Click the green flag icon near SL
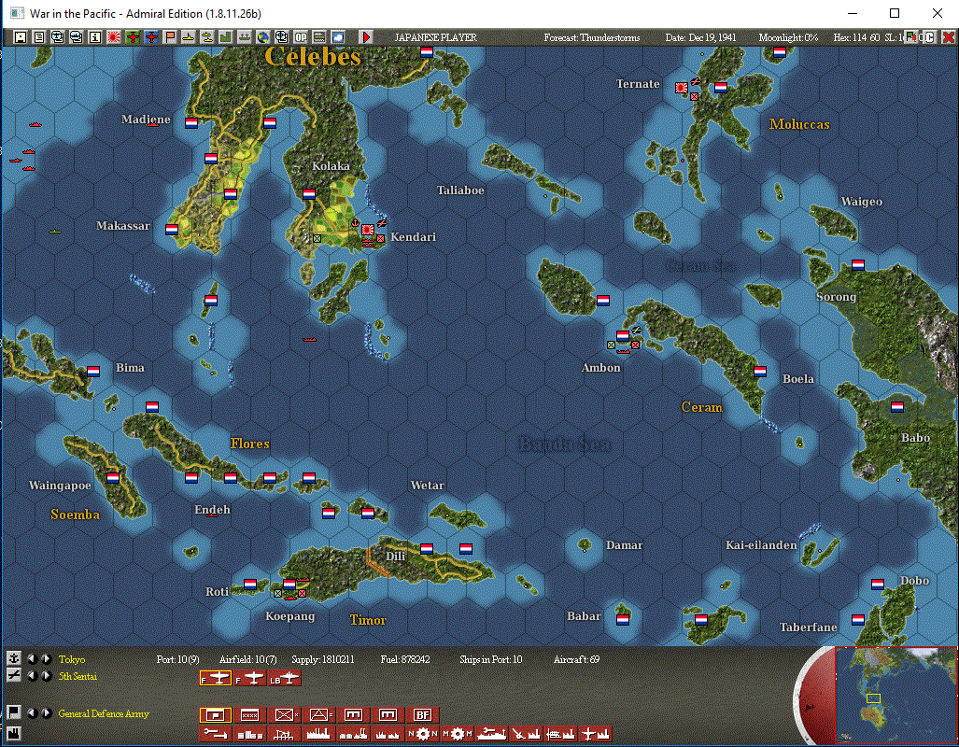 [x=911, y=36]
